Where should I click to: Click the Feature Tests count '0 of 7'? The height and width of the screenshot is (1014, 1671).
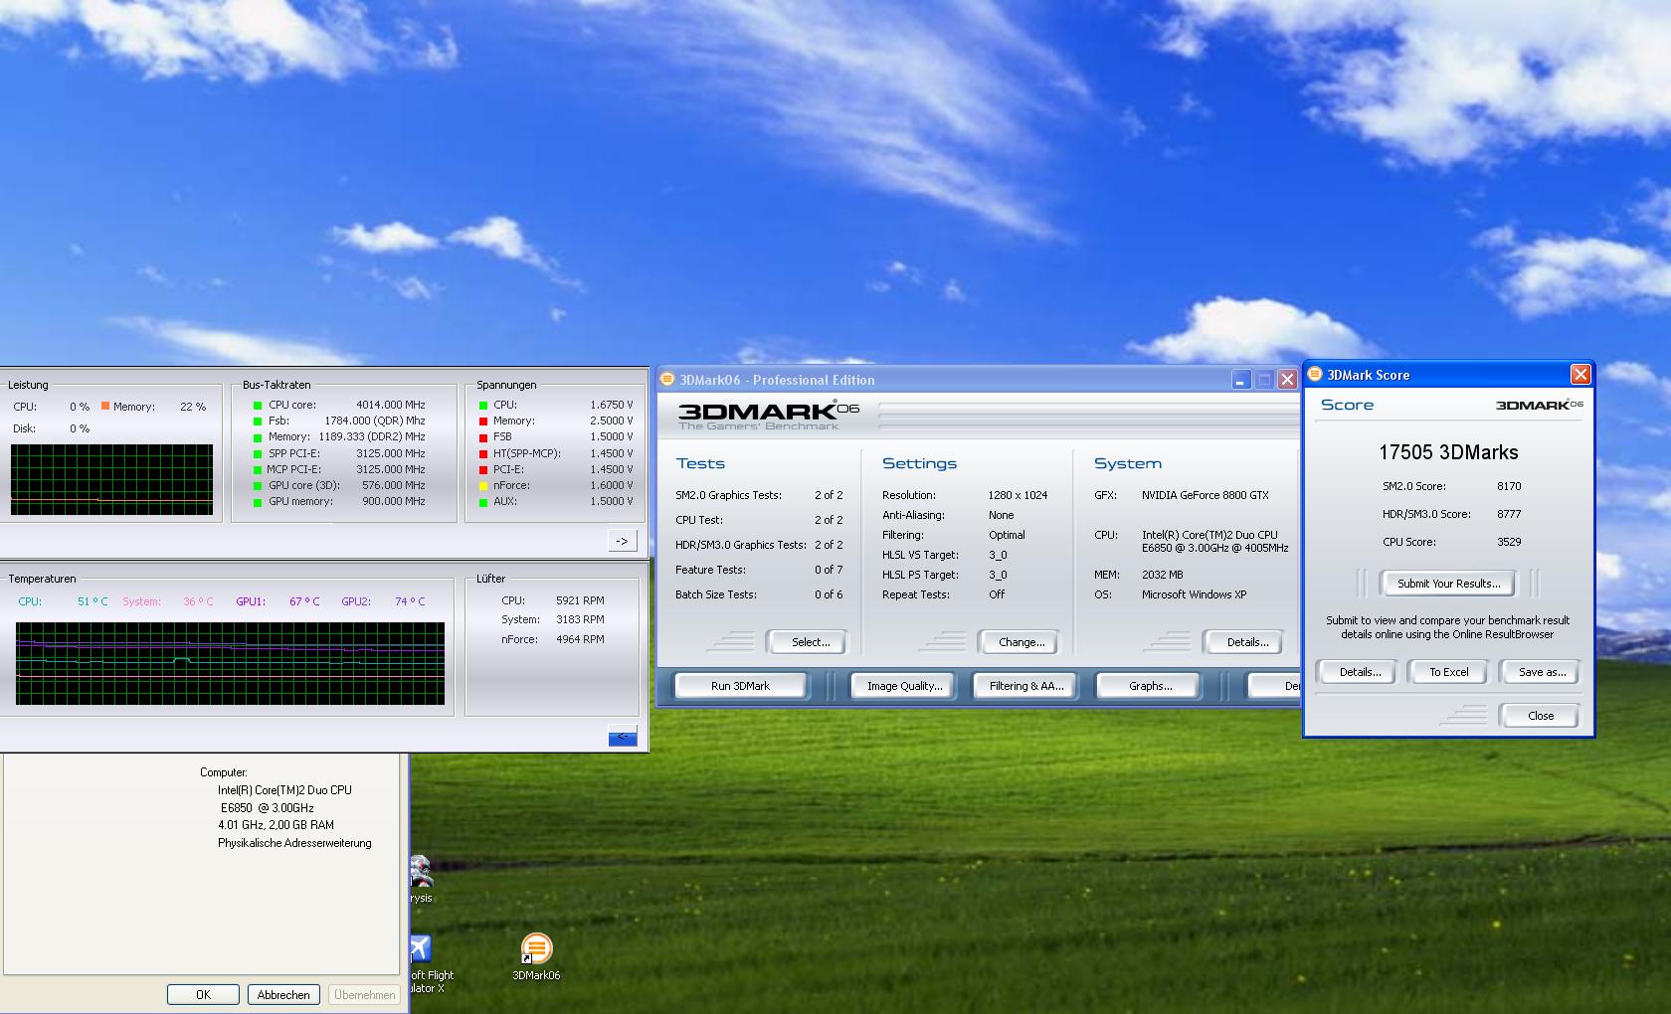pyautogui.click(x=829, y=570)
